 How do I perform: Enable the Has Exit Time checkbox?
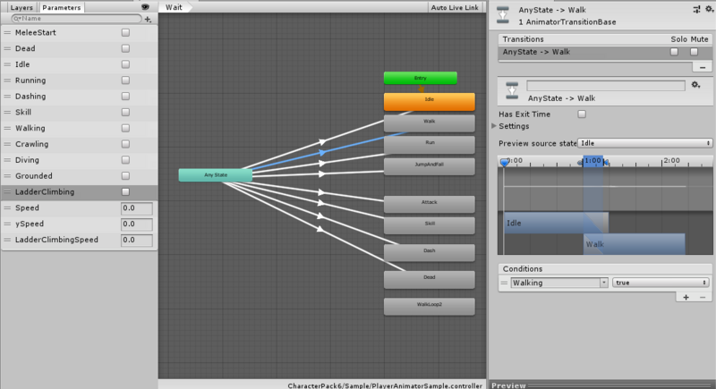click(582, 114)
